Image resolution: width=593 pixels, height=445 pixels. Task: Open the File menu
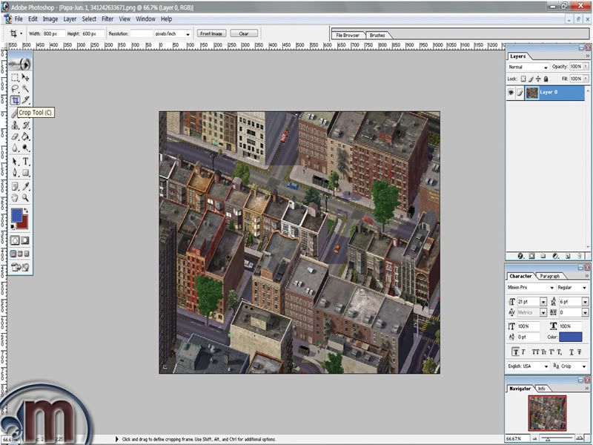pos(19,19)
